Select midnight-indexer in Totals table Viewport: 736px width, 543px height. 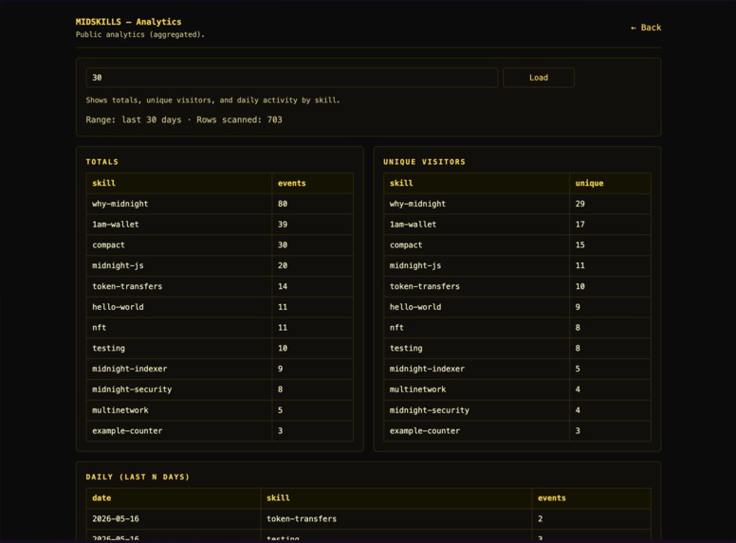130,369
